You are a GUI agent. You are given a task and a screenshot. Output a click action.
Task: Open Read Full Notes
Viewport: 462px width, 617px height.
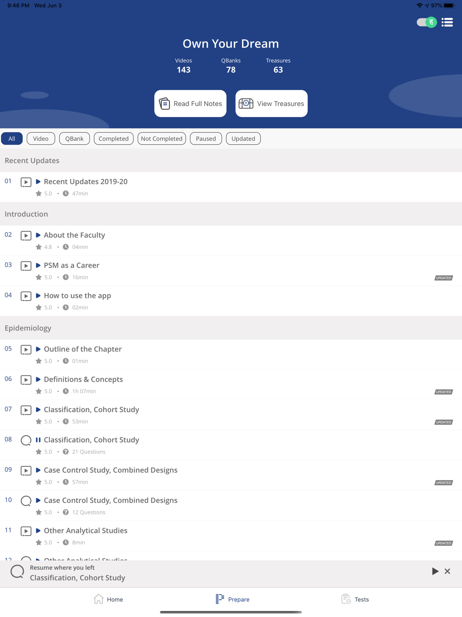point(190,104)
